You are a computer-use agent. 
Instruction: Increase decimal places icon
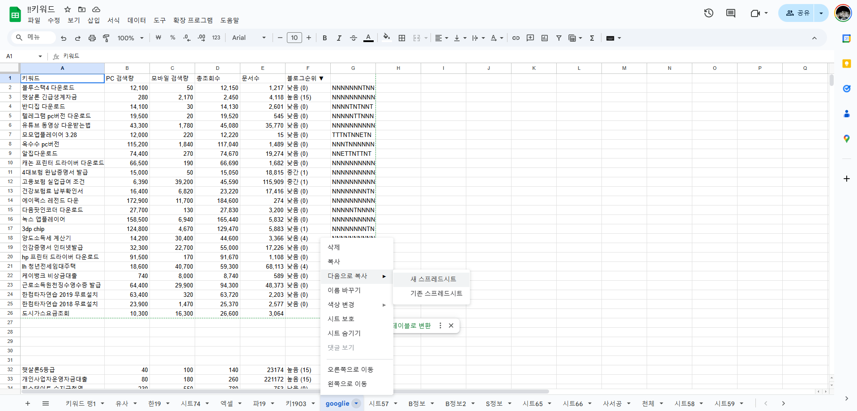201,38
